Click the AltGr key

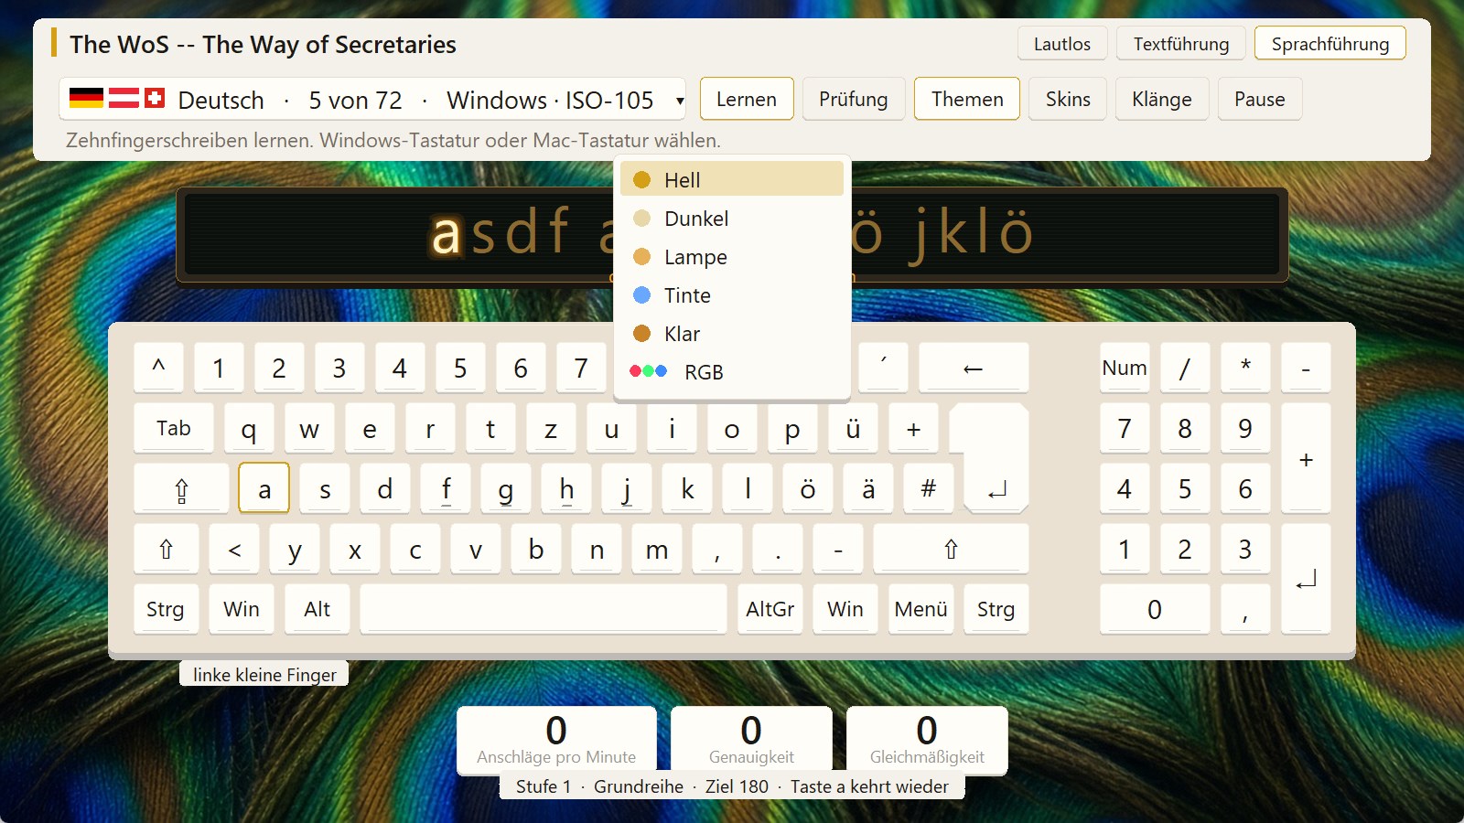point(770,609)
